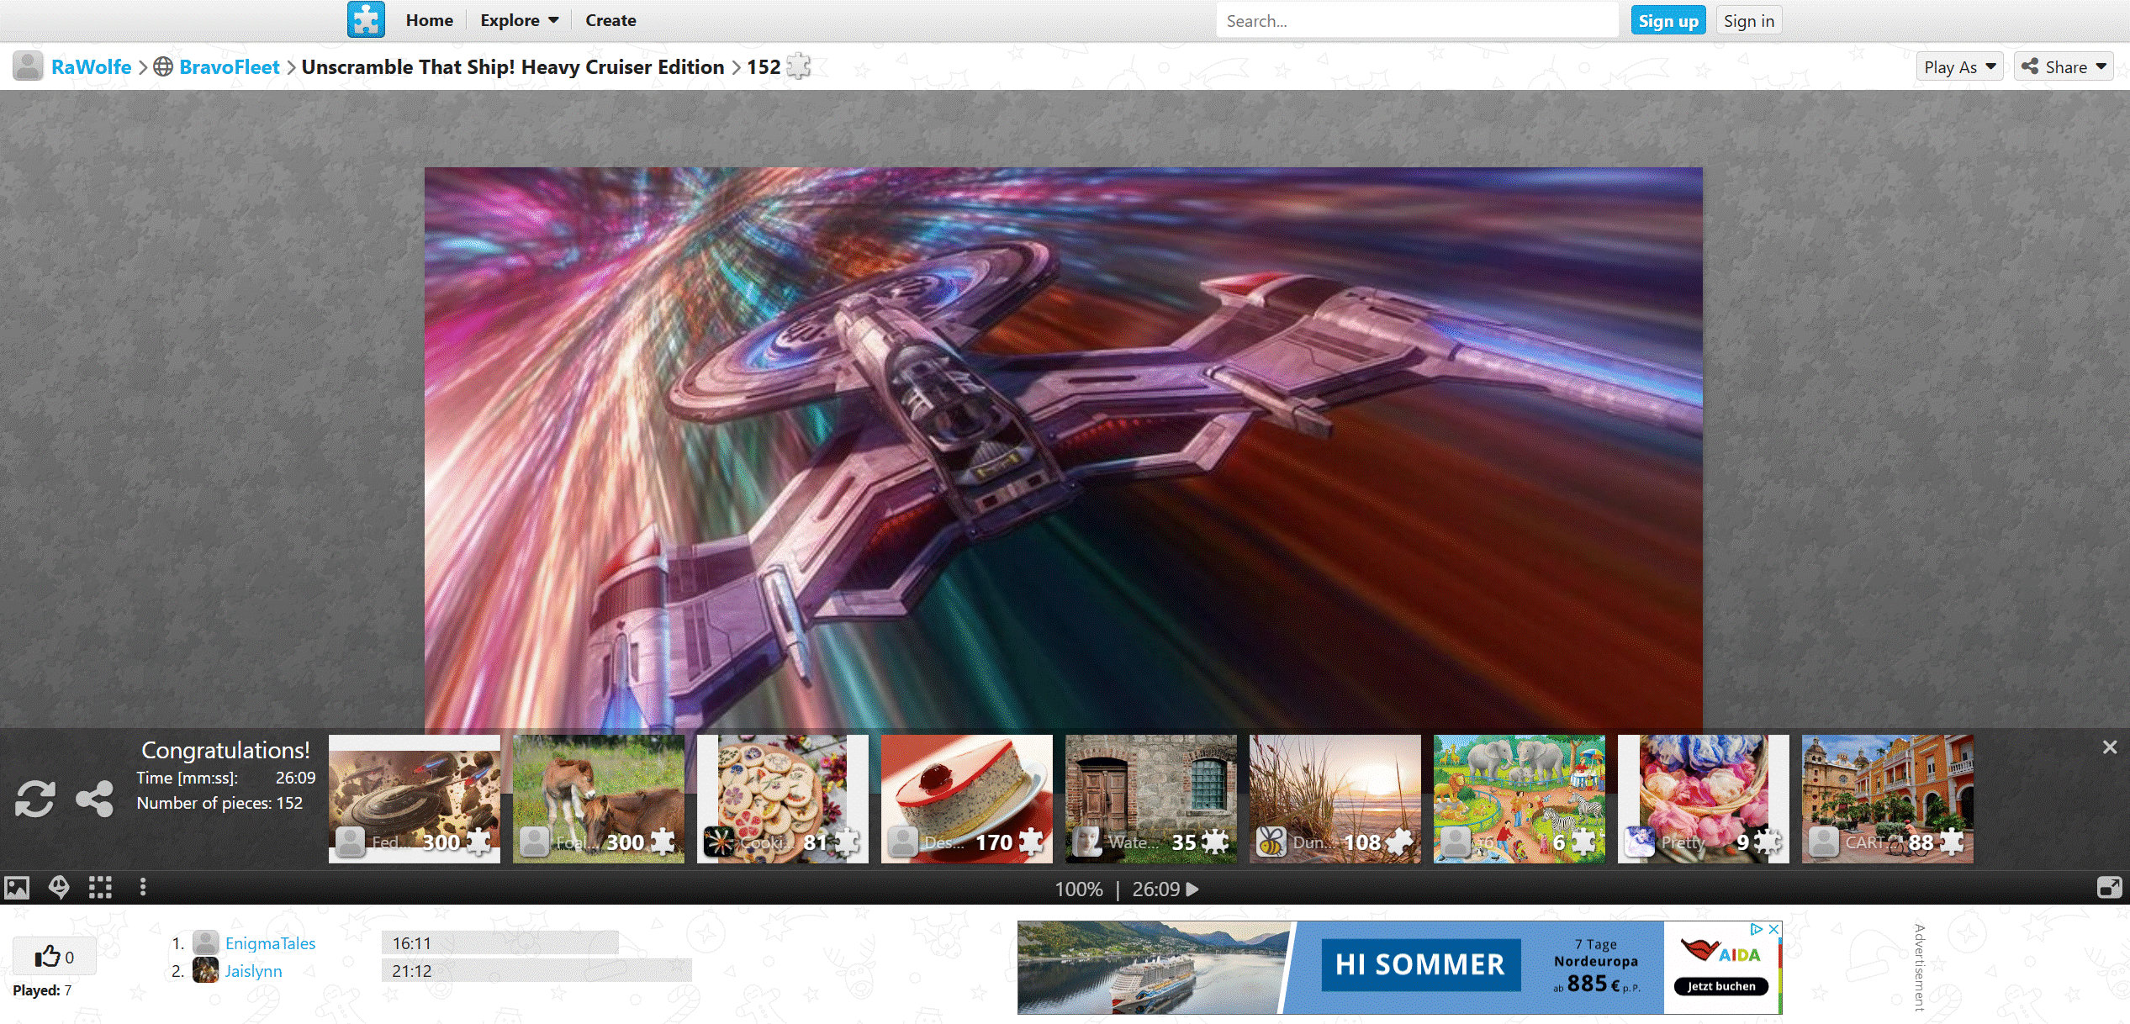The height and width of the screenshot is (1024, 2130).
Task: Open the Share dropdown
Action: click(2063, 67)
